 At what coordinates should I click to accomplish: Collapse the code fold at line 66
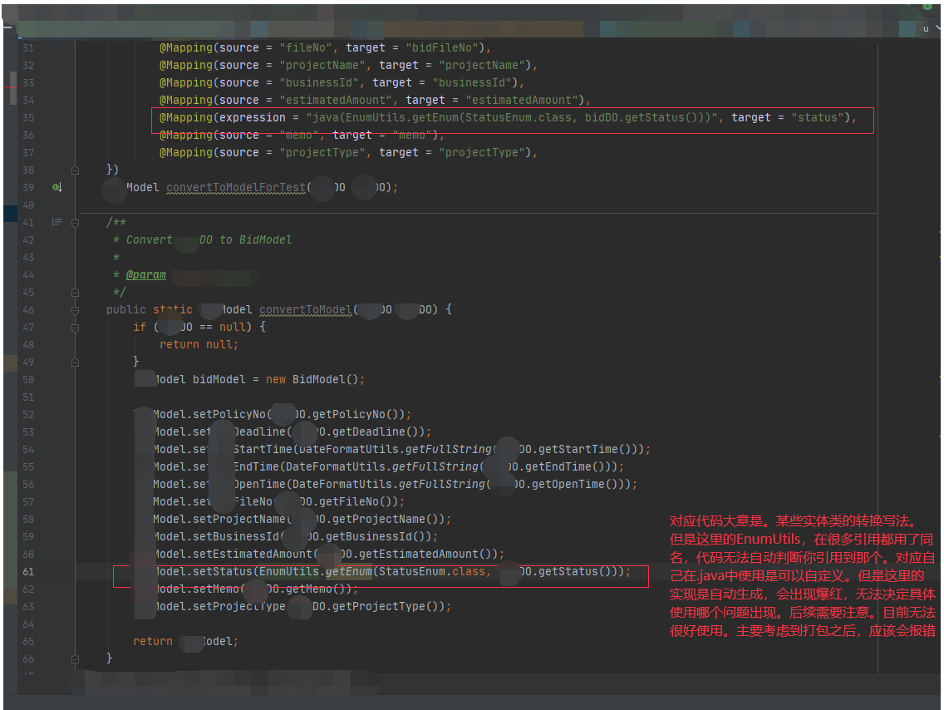[75, 658]
